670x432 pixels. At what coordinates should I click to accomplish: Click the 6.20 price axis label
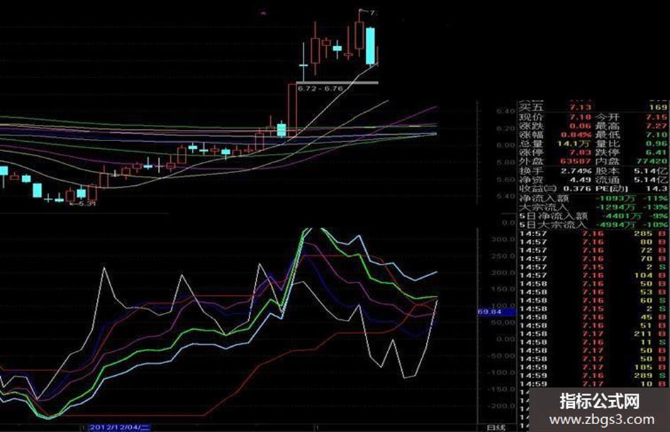click(506, 128)
